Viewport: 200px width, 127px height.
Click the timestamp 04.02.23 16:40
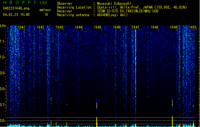coord(16,15)
